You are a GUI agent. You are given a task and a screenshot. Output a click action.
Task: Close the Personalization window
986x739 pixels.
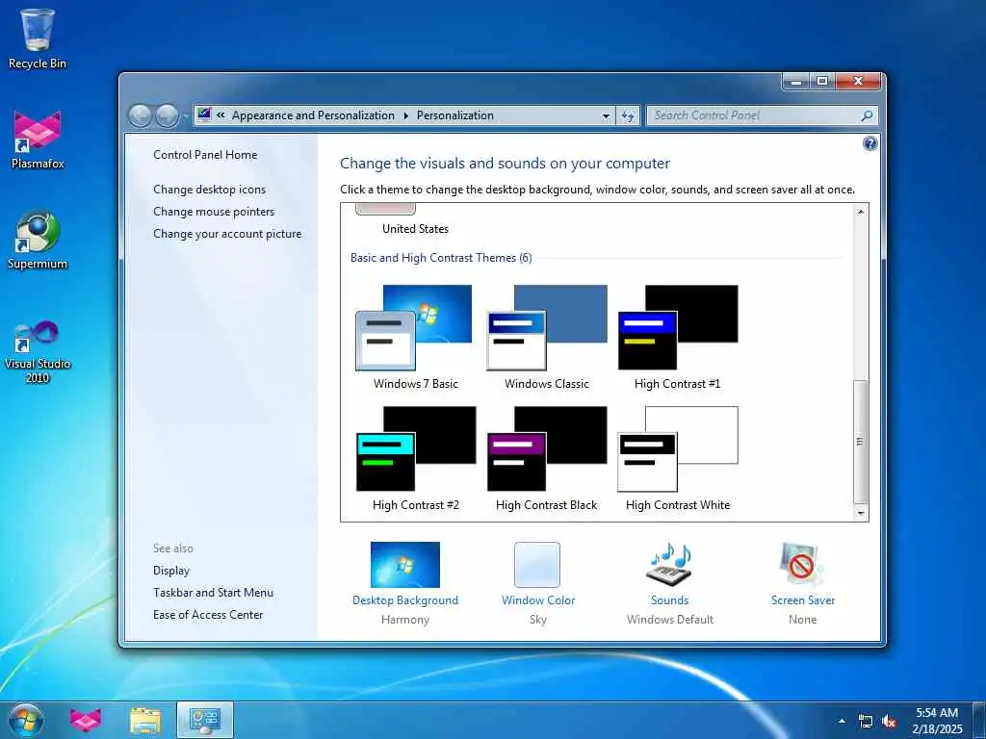[x=858, y=81]
